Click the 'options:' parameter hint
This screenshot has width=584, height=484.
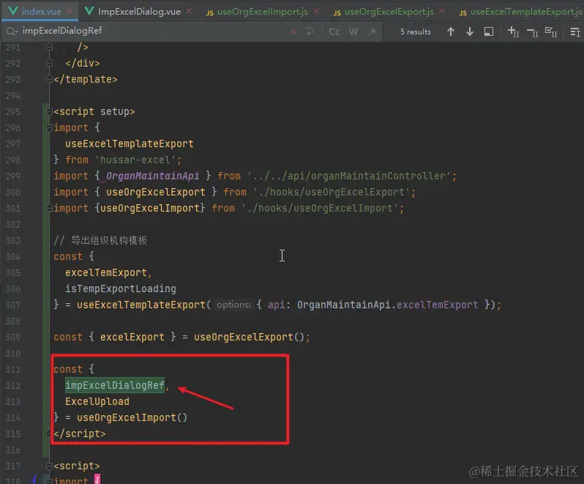click(x=234, y=305)
